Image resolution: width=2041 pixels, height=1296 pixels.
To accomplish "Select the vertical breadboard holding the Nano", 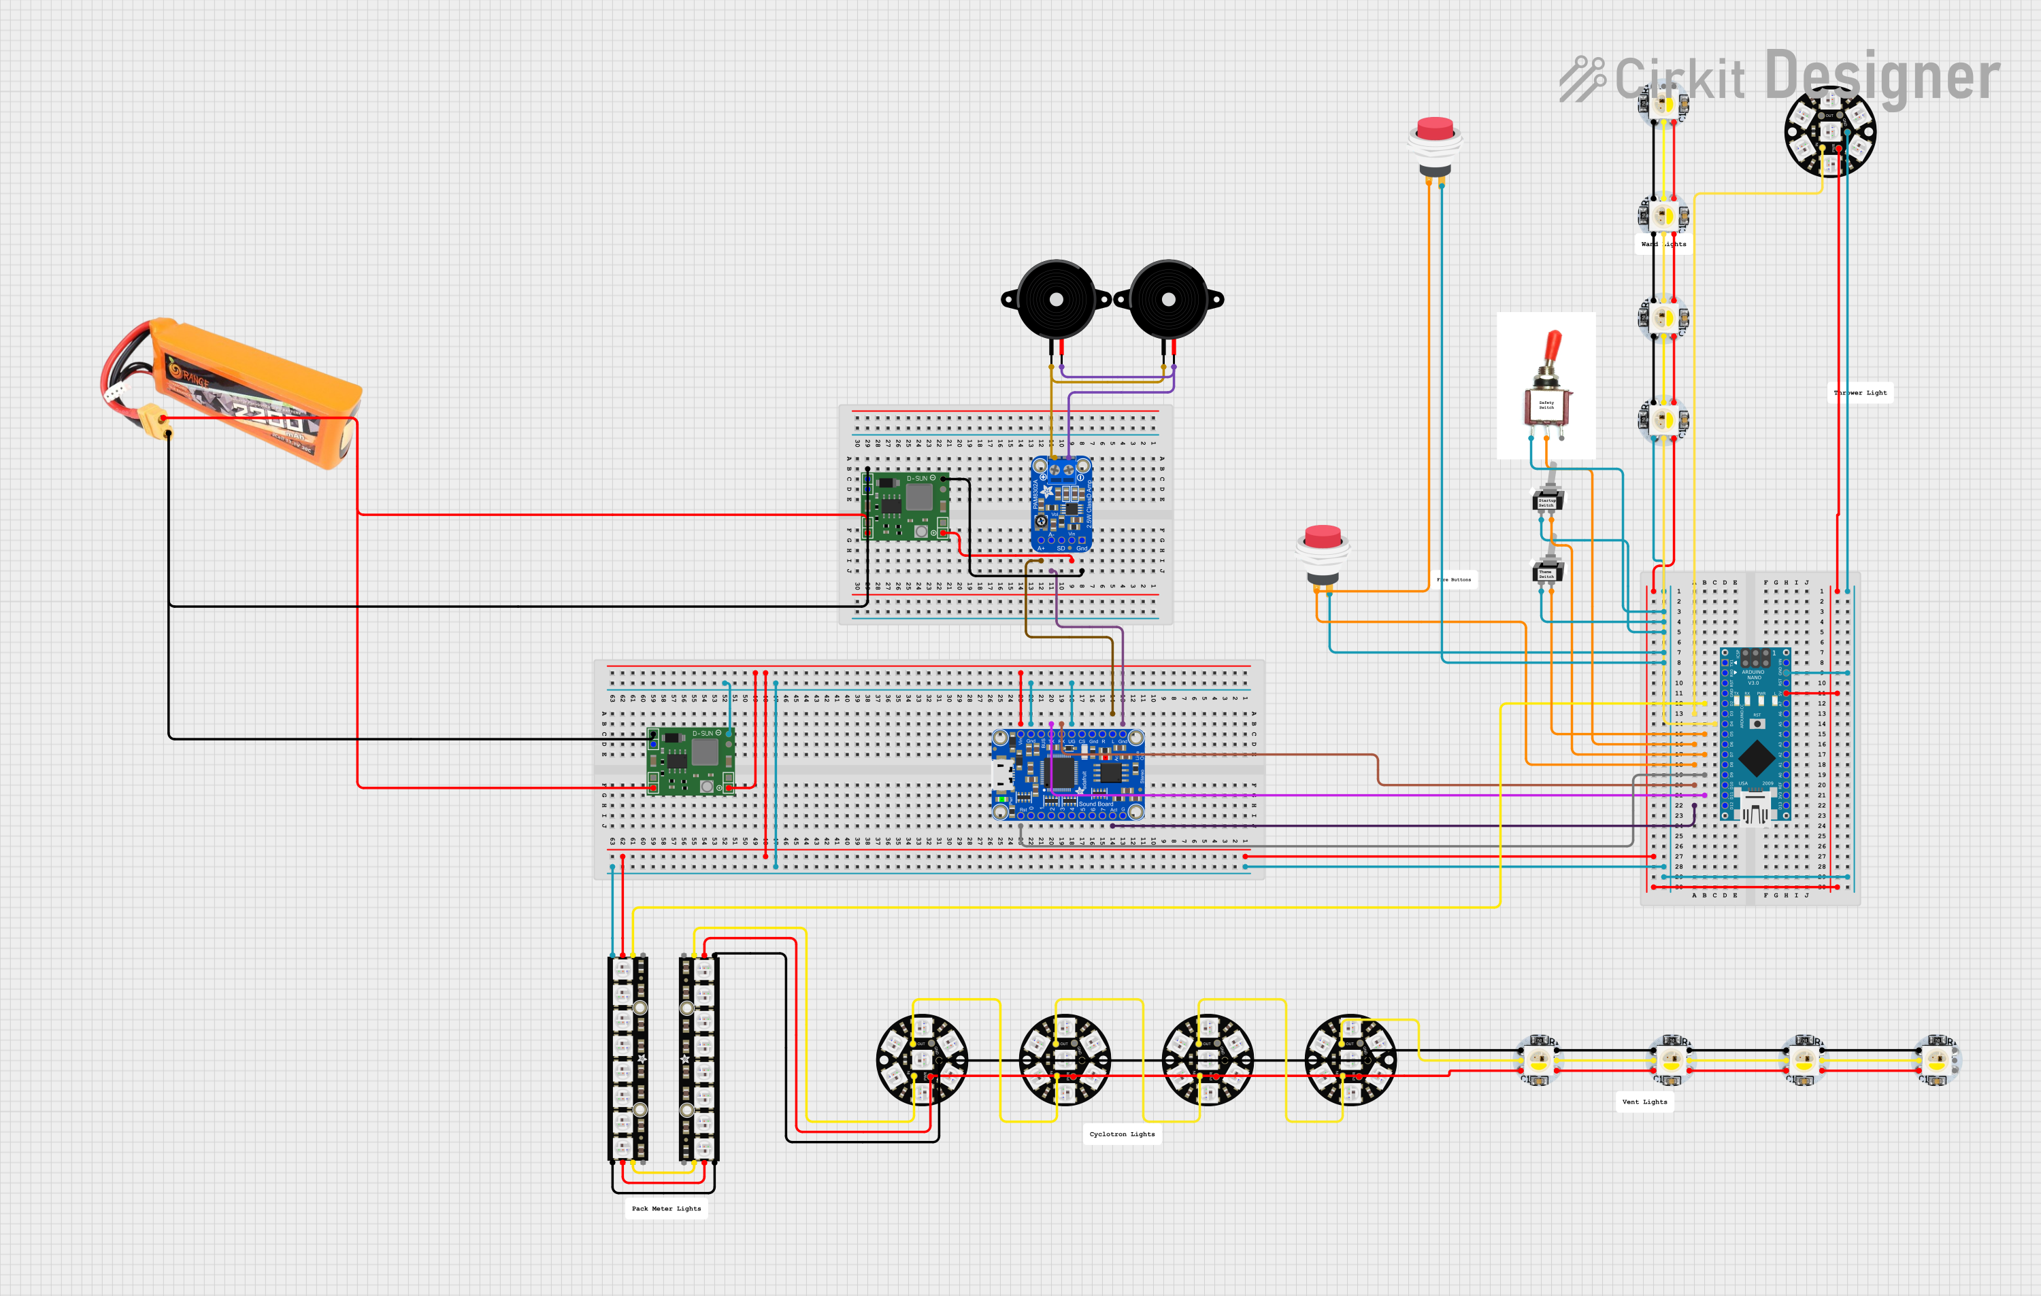I will (x=1750, y=740).
